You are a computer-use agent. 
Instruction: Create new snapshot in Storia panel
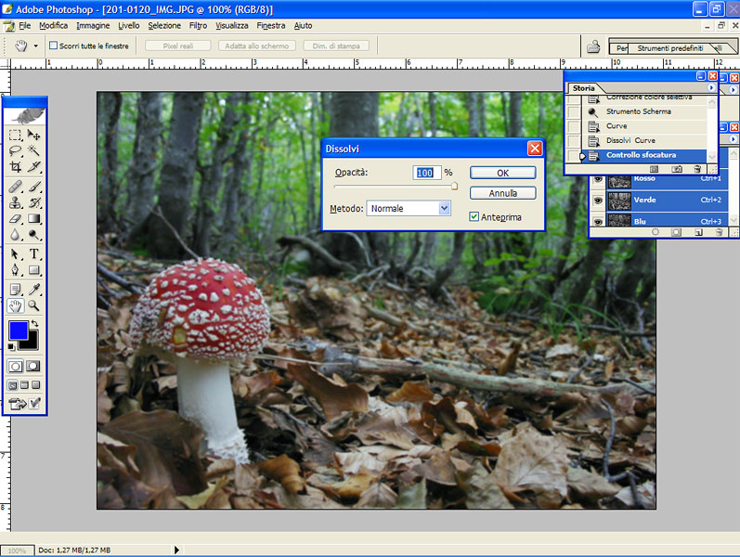point(677,169)
